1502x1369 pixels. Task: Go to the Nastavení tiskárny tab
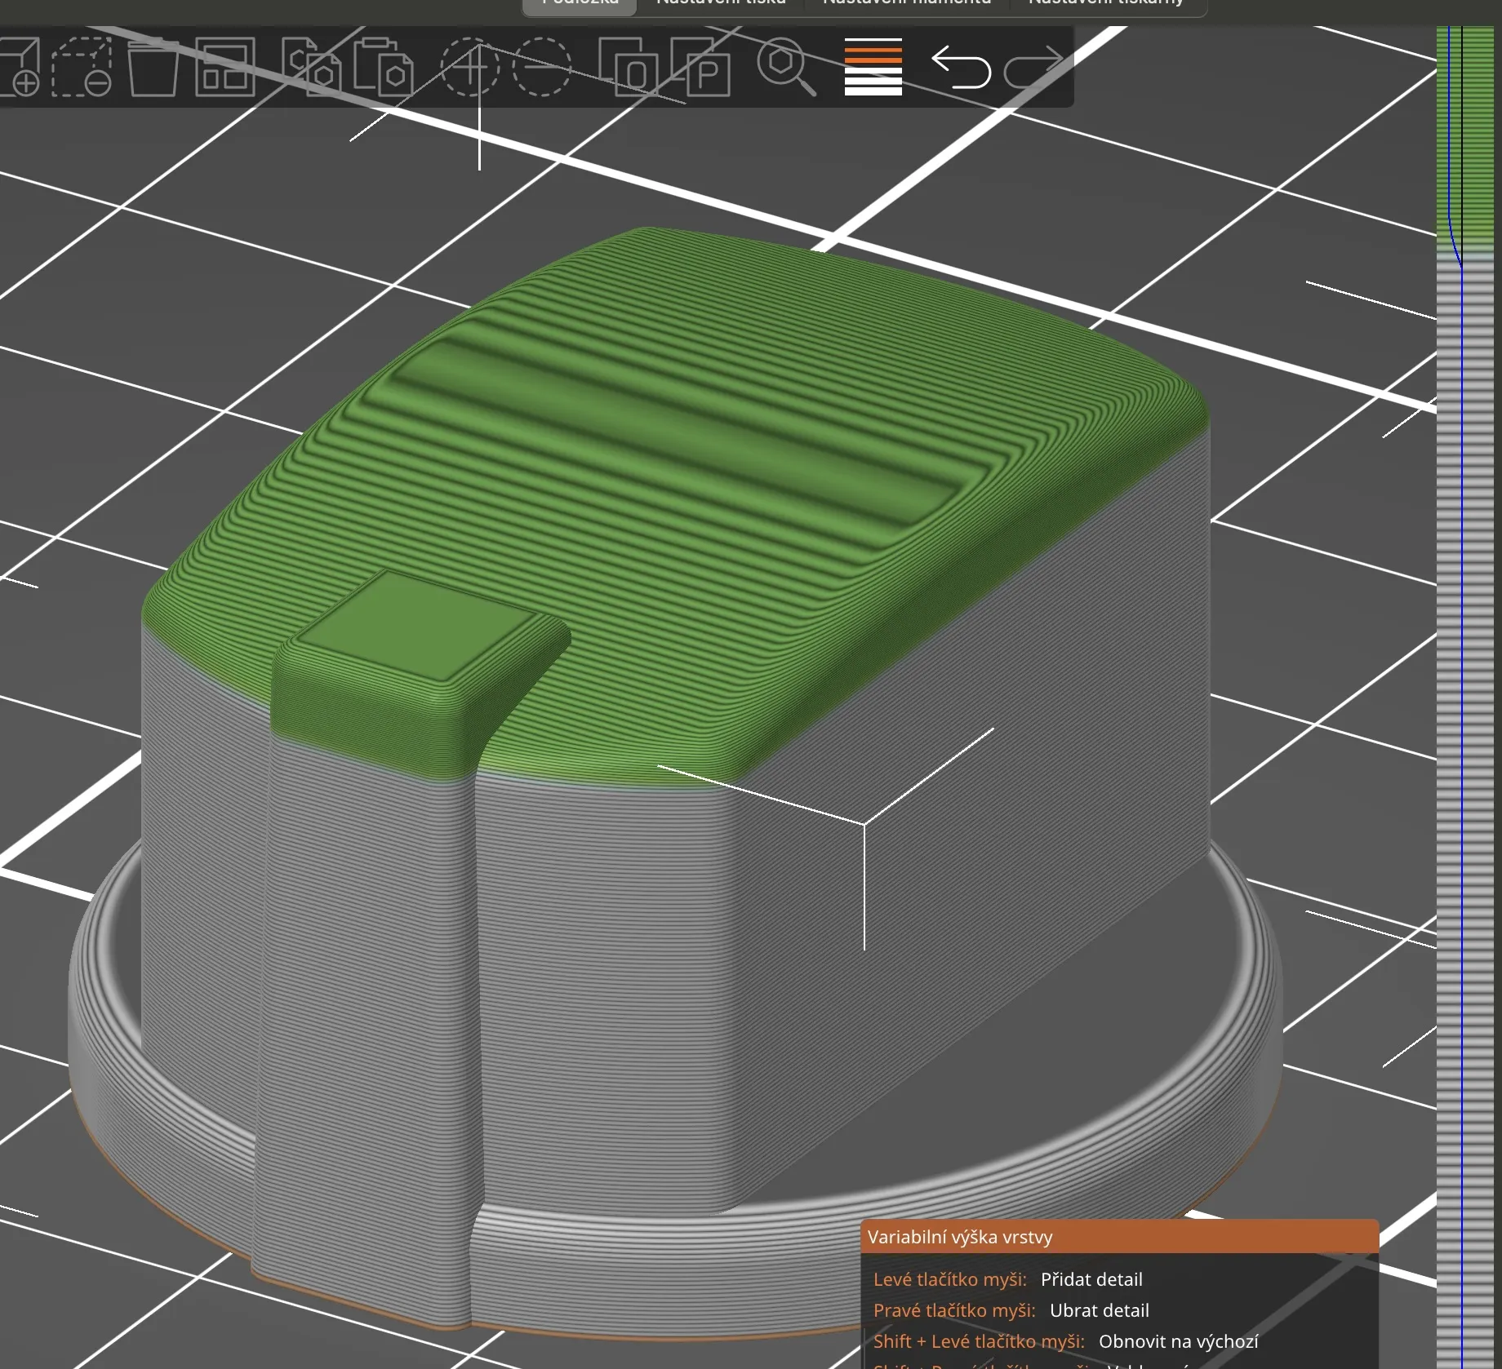click(1106, 5)
